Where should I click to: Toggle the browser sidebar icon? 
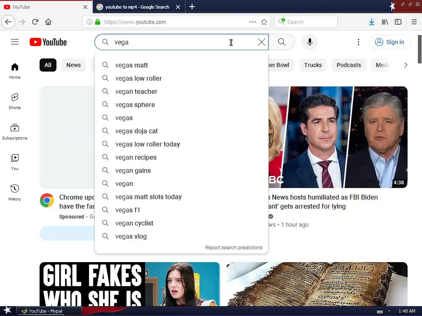tap(398, 22)
